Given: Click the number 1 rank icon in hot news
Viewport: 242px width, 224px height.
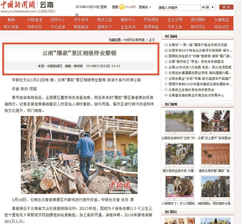Looking at the screenshot, I should (166, 45).
